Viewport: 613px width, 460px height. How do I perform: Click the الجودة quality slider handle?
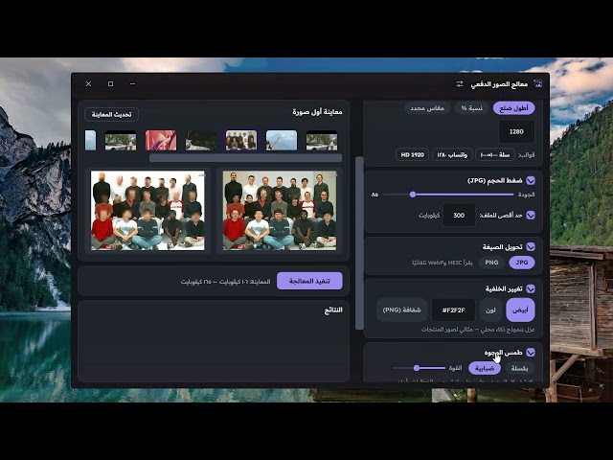click(413, 195)
